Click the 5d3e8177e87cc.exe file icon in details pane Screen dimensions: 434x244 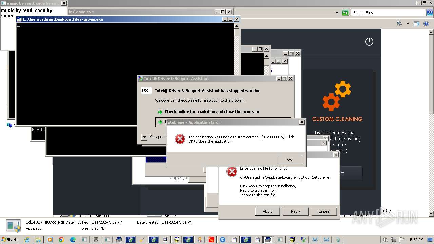(14, 226)
